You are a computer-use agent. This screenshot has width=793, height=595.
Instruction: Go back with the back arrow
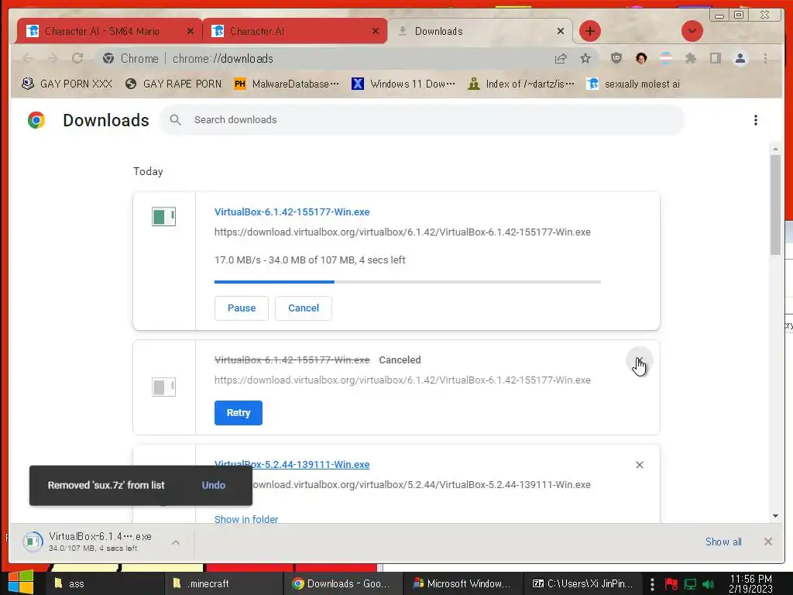(x=29, y=59)
